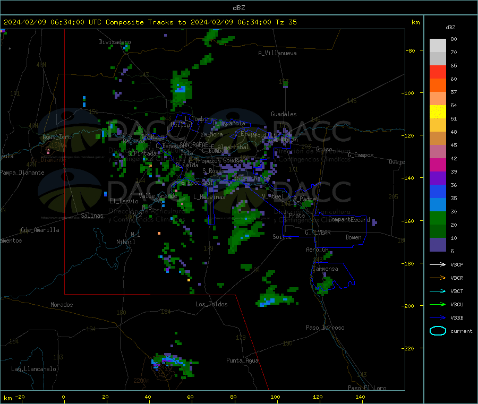Click the green VBCU arrow legend icon
Image resolution: width=478 pixels, height=404 pixels.
click(438, 304)
